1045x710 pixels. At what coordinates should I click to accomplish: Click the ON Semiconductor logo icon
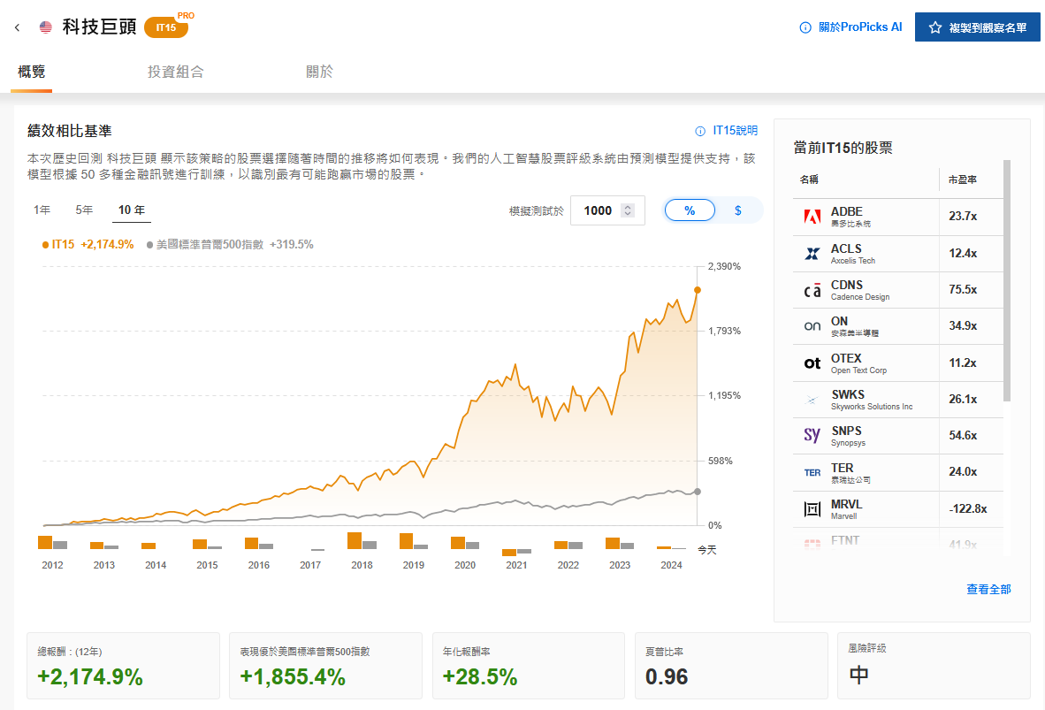pyautogui.click(x=812, y=326)
